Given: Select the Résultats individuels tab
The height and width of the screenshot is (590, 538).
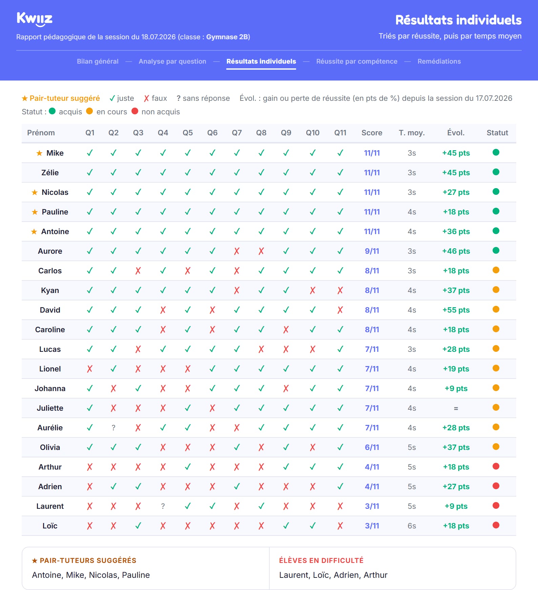Looking at the screenshot, I should 261,61.
